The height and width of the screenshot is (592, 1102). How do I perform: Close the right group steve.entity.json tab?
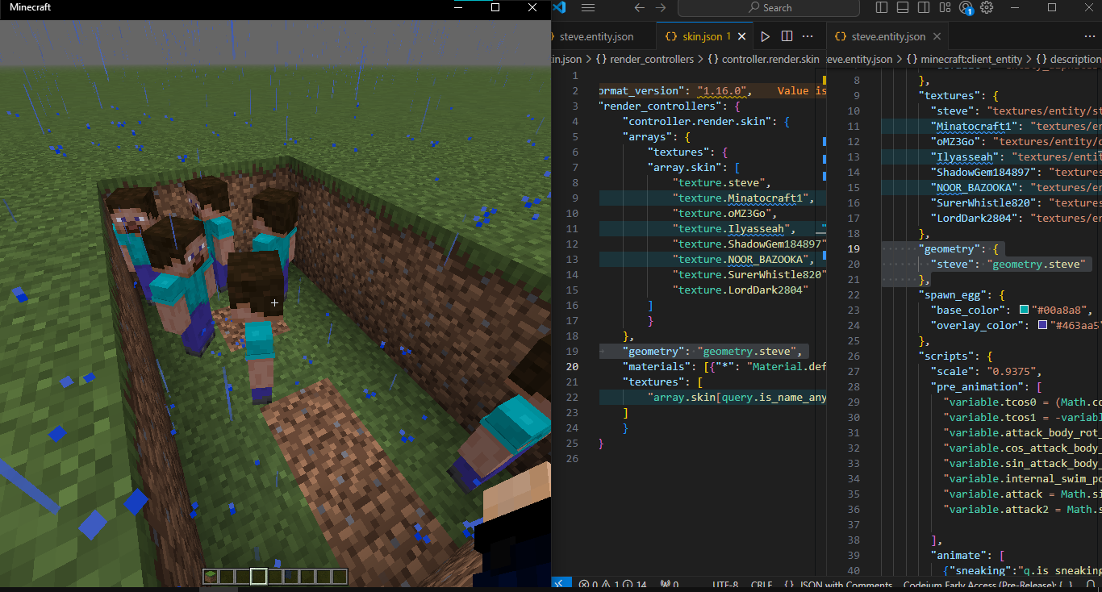tap(937, 36)
